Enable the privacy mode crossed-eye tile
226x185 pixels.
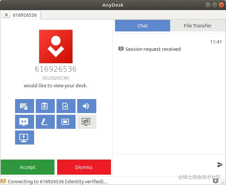pos(87,122)
